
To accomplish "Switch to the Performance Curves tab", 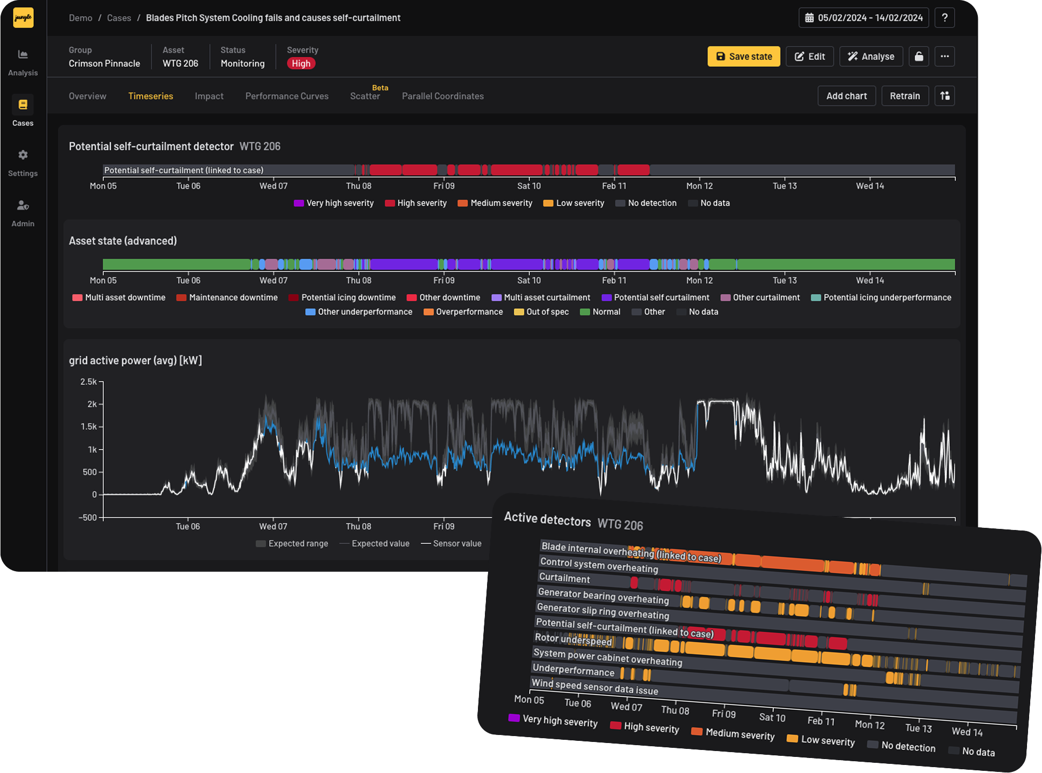I will pos(287,96).
